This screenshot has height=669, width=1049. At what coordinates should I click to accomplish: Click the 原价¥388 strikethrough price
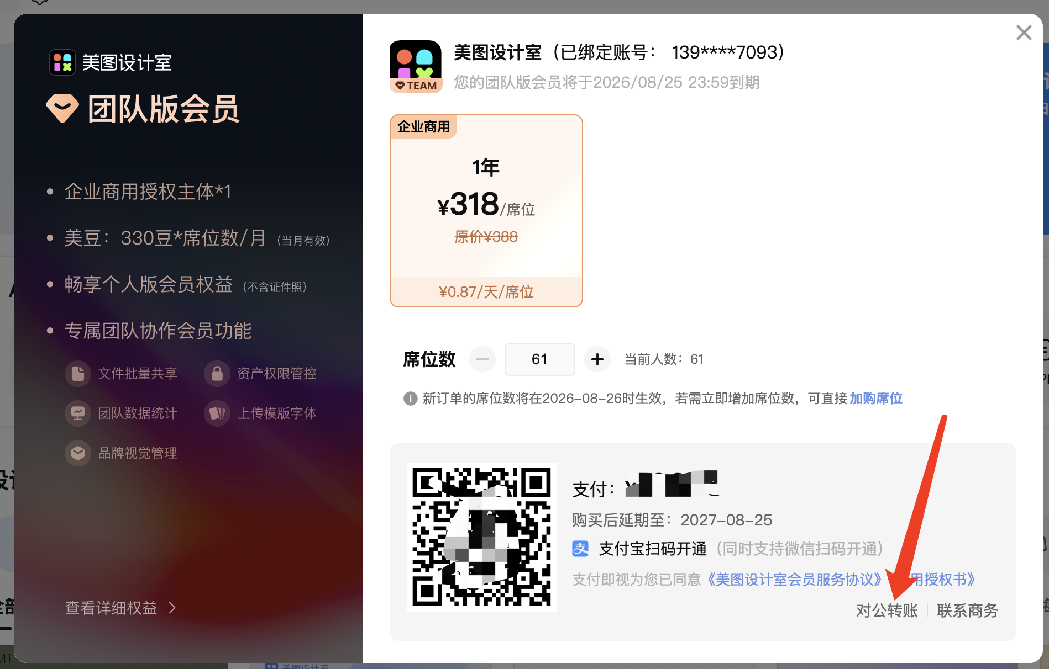486,237
